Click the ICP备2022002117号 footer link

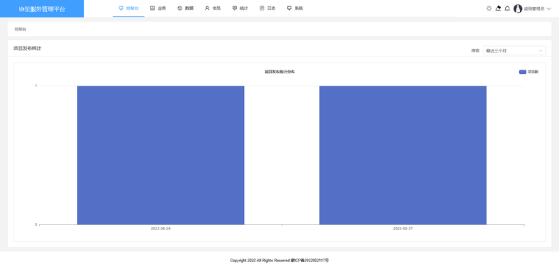tap(310, 261)
